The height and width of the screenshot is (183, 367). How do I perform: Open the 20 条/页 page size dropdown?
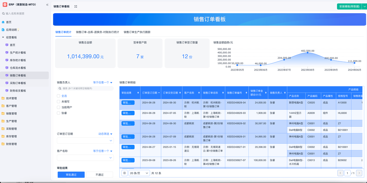(x=139, y=173)
